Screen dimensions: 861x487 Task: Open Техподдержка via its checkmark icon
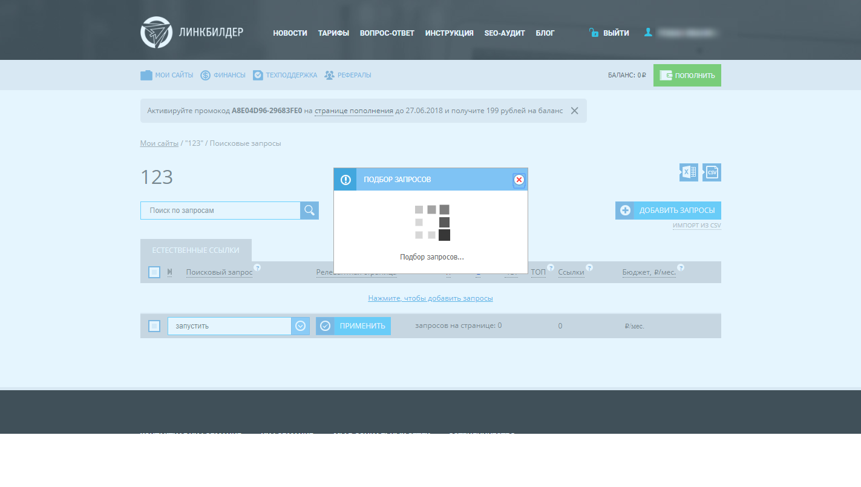pos(258,75)
